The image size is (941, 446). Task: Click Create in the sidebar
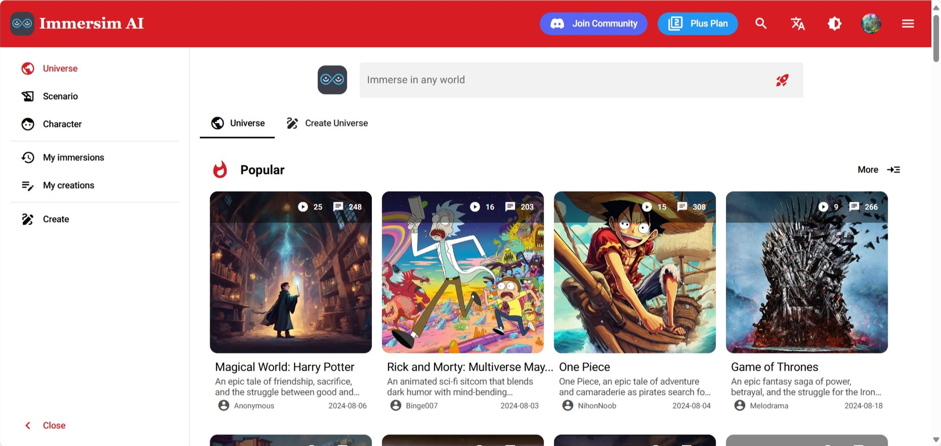click(x=56, y=219)
